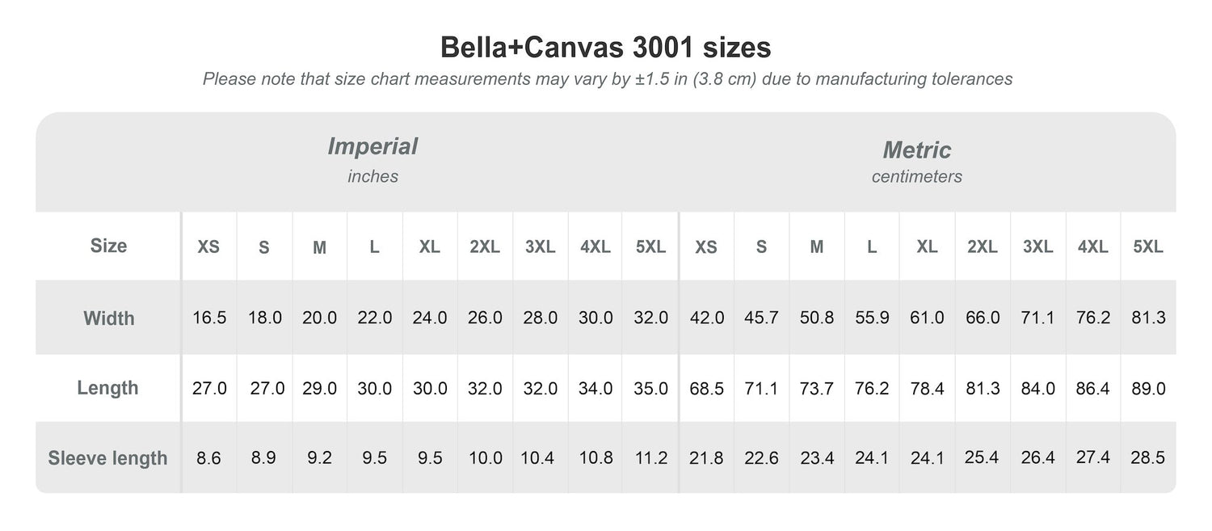The width and height of the screenshot is (1212, 531).
Task: Click the metric M column header
Action: tap(817, 247)
